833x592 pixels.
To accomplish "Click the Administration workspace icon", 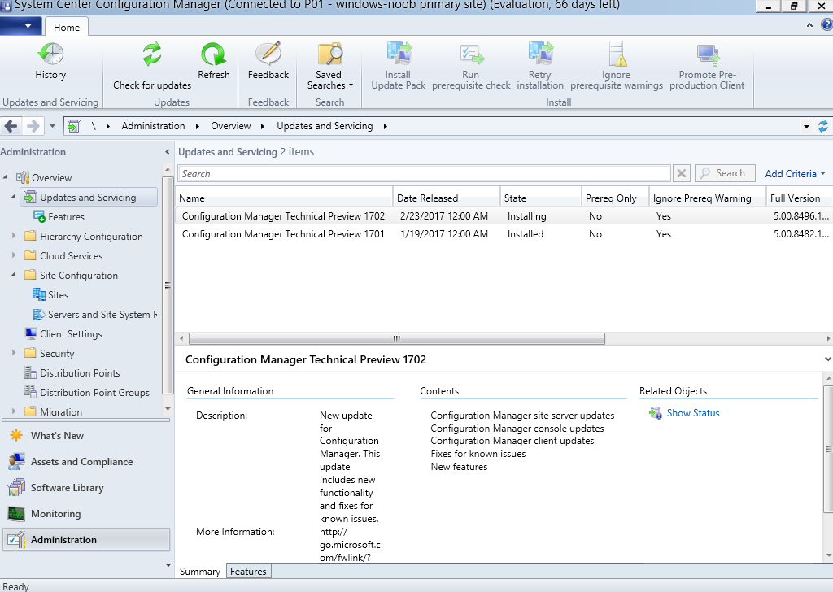I will tap(16, 539).
